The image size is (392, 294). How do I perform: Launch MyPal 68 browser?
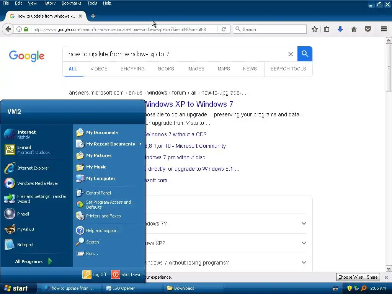[19, 229]
